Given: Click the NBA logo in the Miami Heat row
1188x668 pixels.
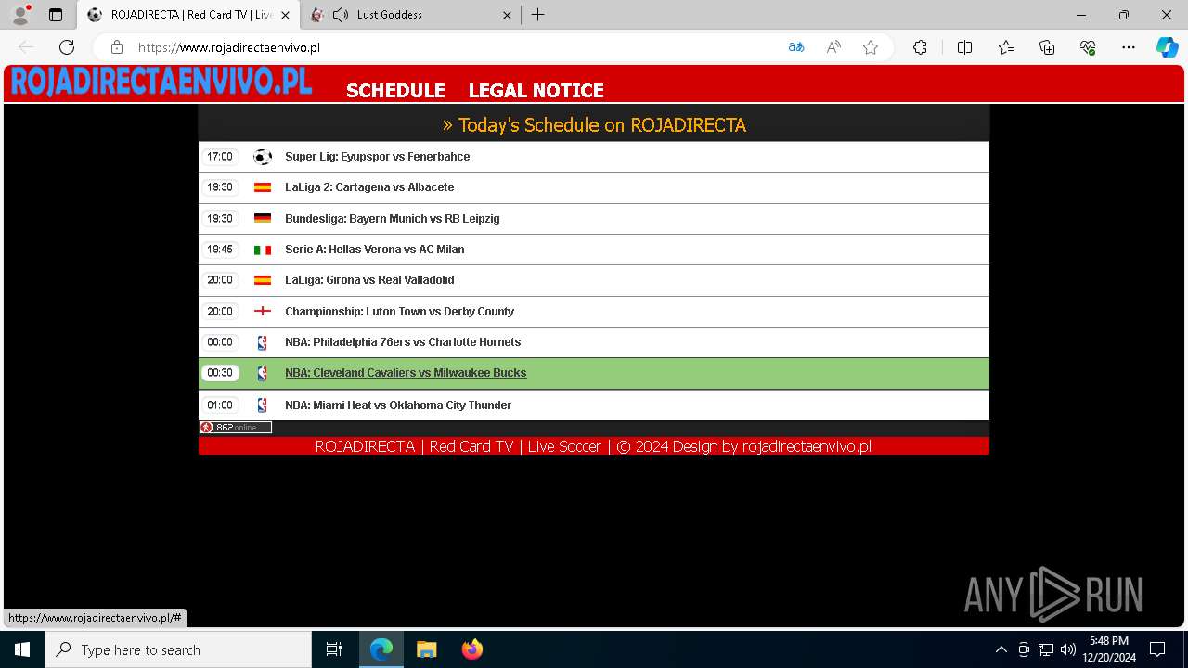Looking at the screenshot, I should (262, 405).
